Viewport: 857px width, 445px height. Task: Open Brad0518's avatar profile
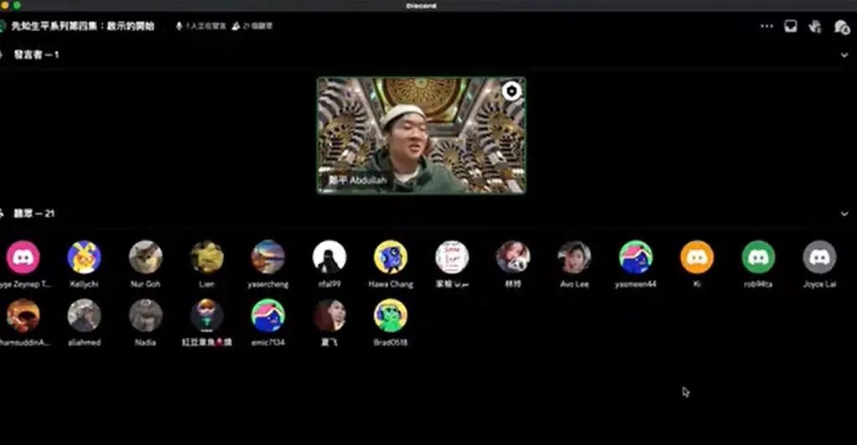(391, 316)
